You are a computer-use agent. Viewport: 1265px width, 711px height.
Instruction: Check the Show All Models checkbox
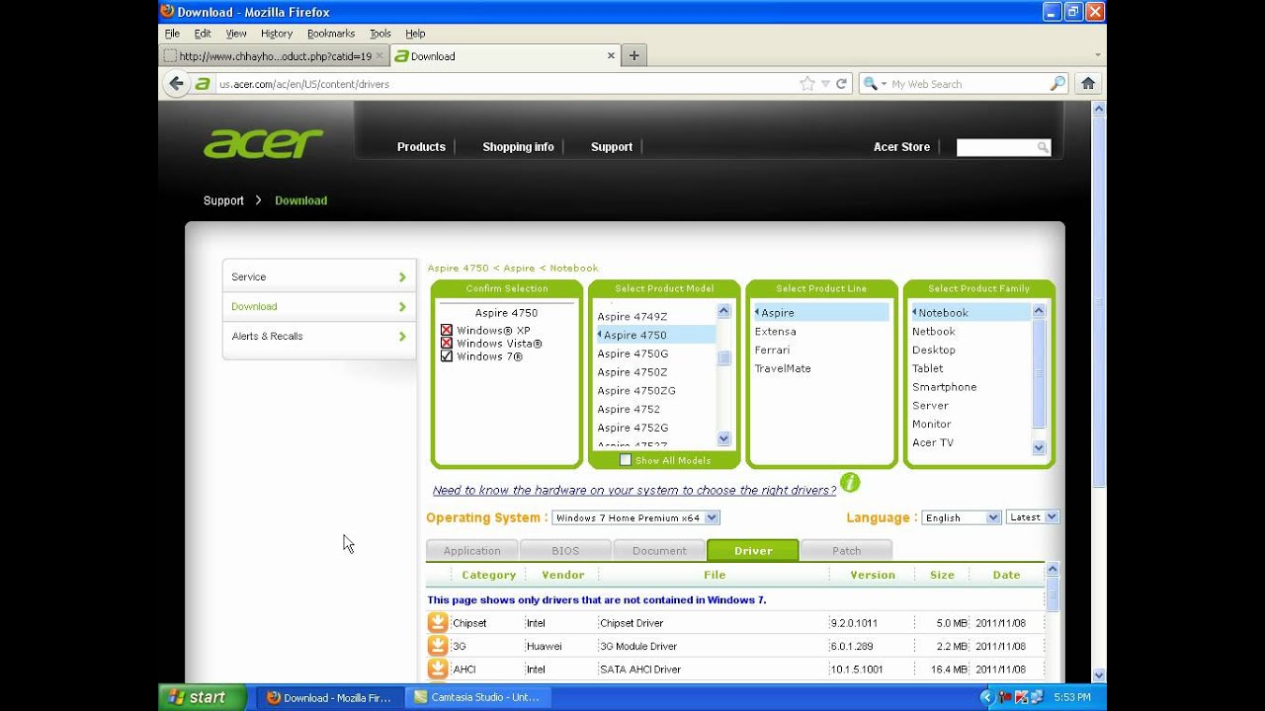point(625,460)
